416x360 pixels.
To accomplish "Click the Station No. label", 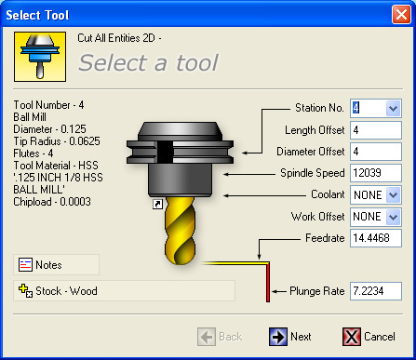I will tap(319, 108).
